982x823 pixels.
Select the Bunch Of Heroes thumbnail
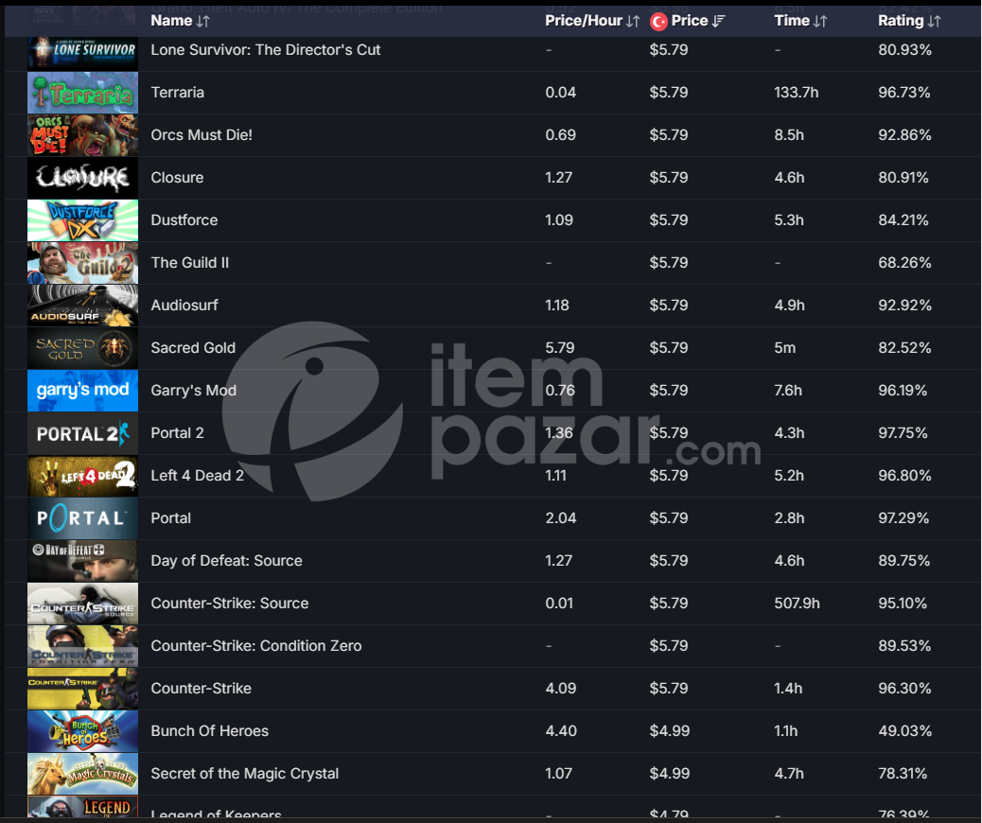(82, 731)
